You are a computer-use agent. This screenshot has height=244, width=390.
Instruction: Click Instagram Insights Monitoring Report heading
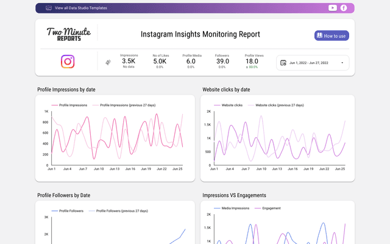pyautogui.click(x=200, y=34)
